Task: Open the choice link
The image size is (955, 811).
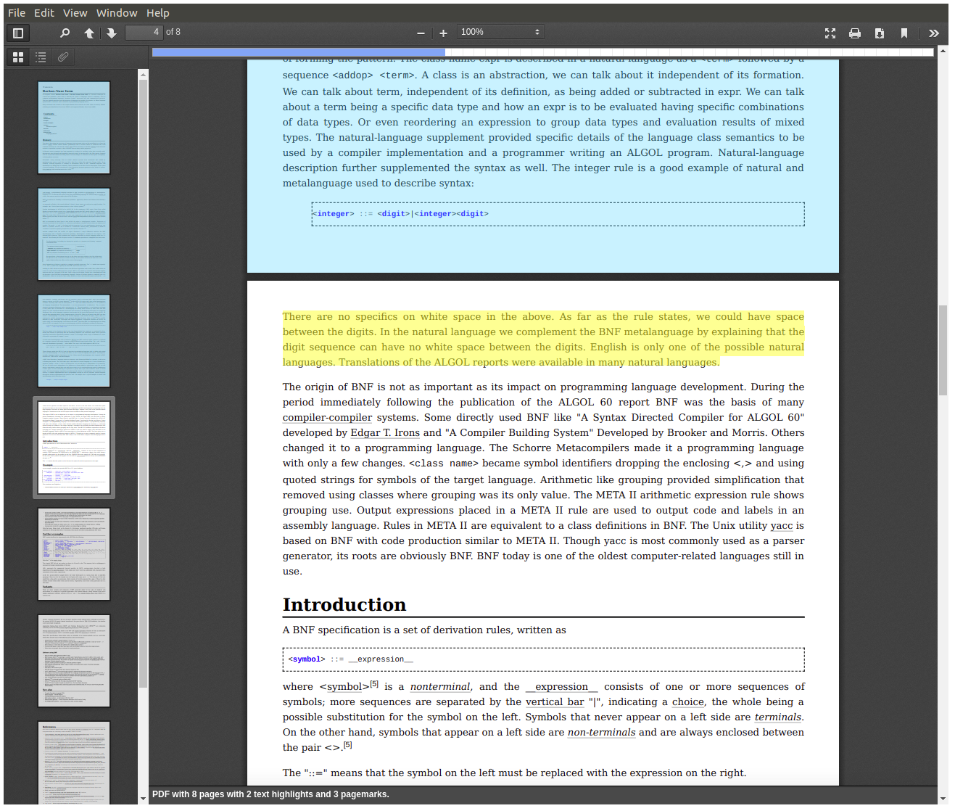Action: tap(688, 702)
